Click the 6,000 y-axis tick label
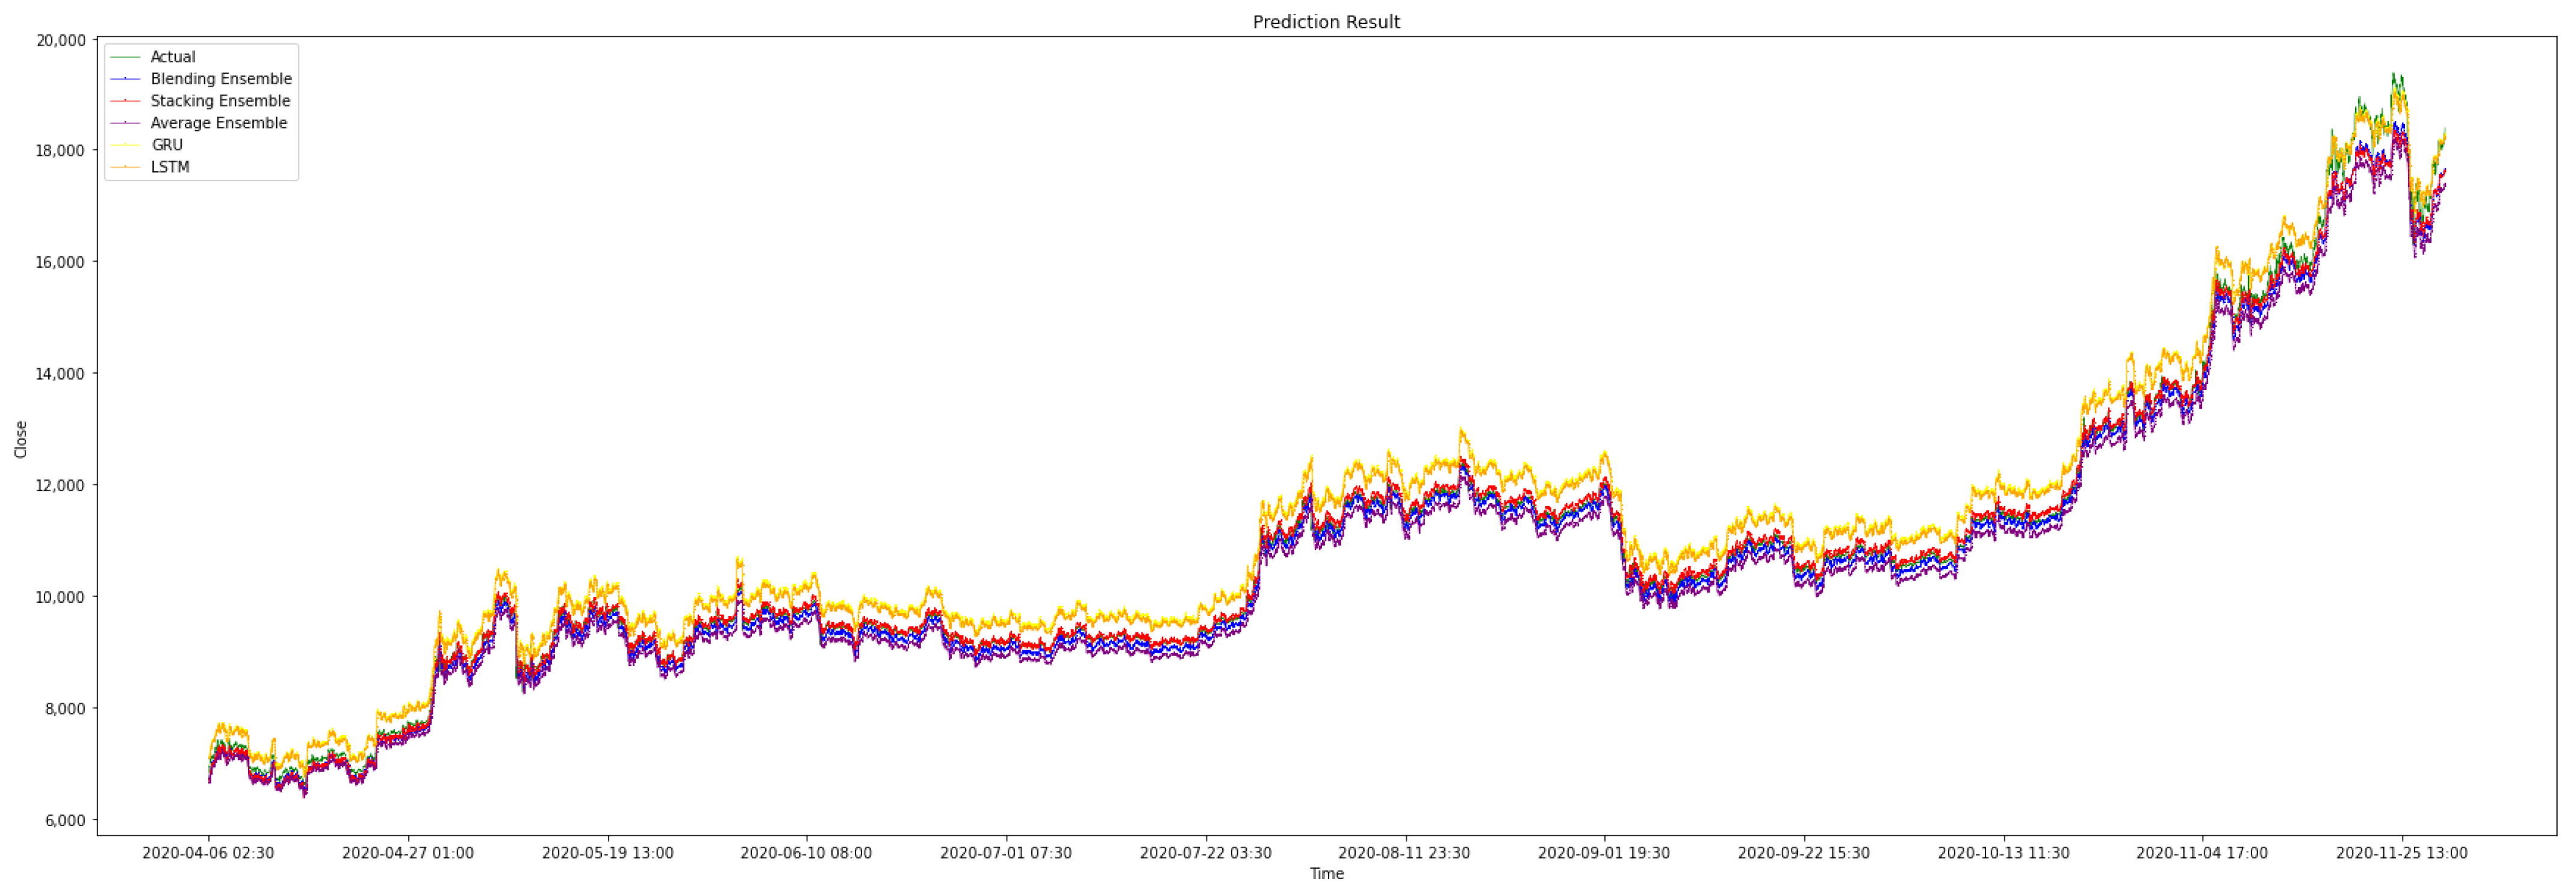The image size is (2576, 894). pos(65,821)
